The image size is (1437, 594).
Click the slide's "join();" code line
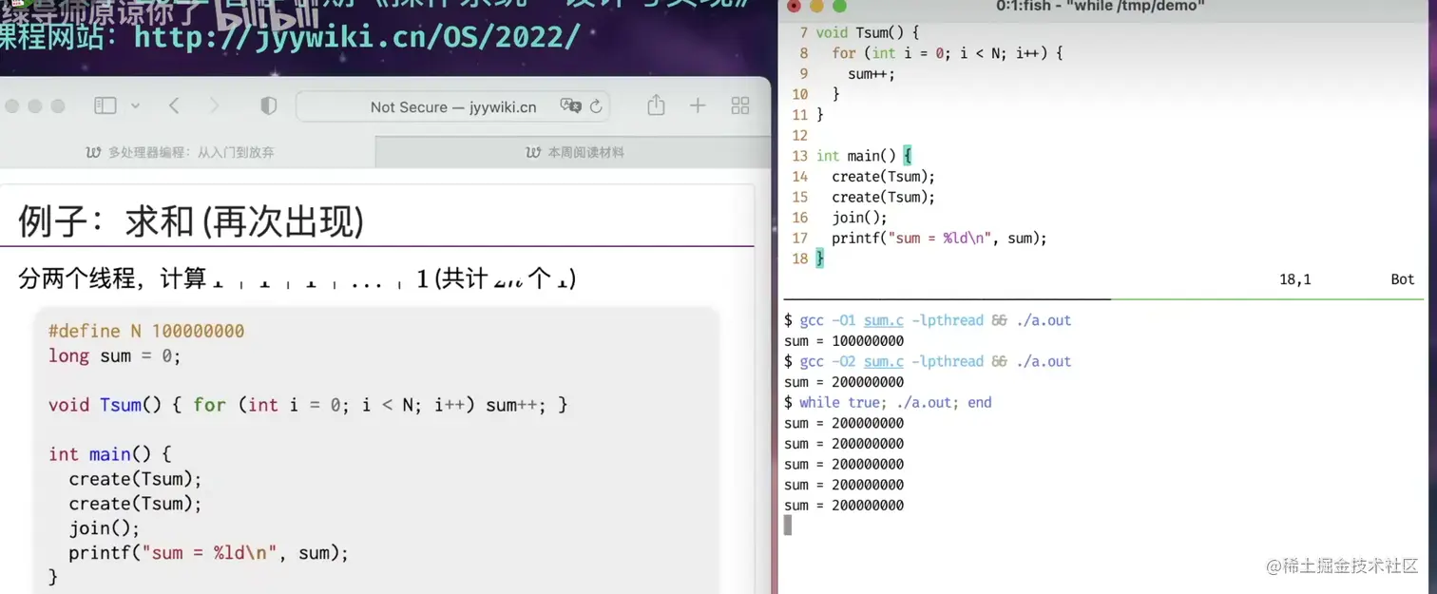coord(104,528)
